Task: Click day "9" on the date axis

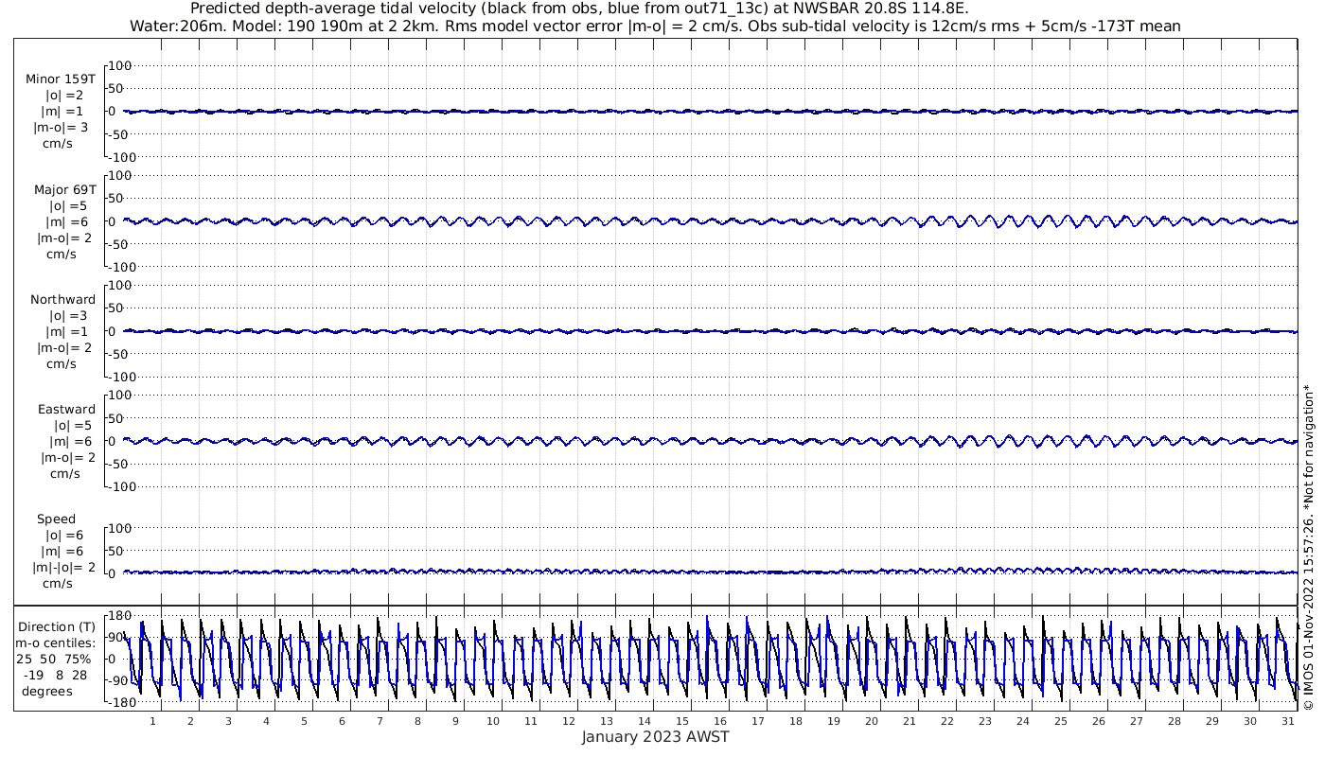Action: [455, 721]
